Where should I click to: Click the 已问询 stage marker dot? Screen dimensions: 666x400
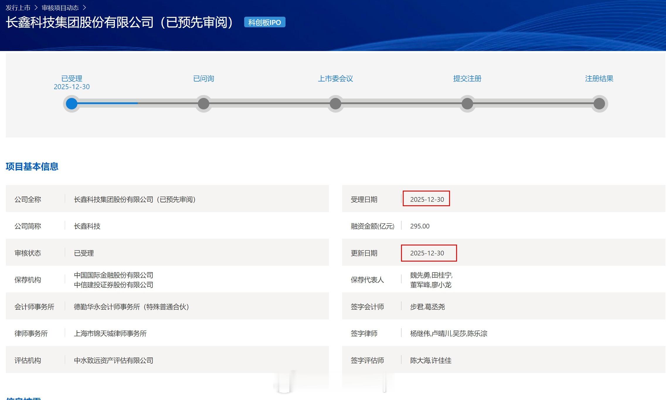[203, 104]
